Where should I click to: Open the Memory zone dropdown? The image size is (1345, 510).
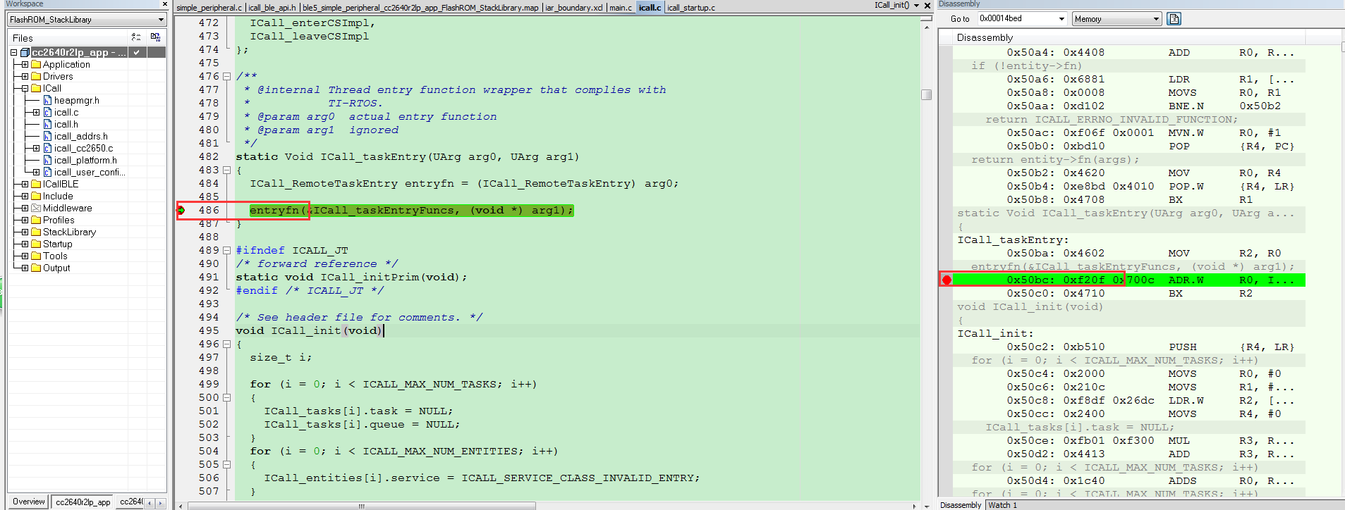point(1155,19)
